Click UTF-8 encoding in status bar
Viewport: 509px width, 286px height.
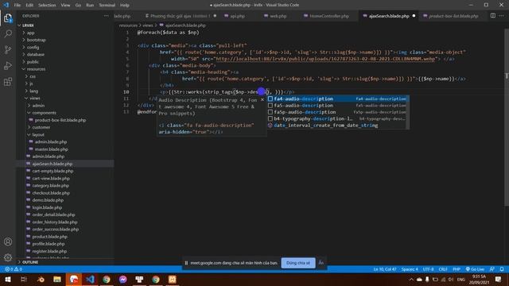(428, 269)
